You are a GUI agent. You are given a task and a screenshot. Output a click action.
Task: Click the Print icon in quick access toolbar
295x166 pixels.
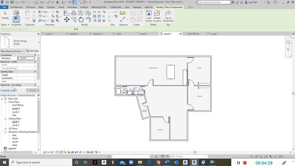(x=36, y=2)
